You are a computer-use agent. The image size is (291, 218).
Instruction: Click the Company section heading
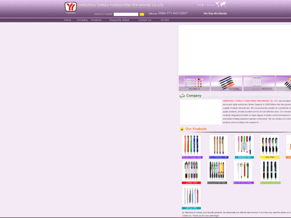coord(194,96)
